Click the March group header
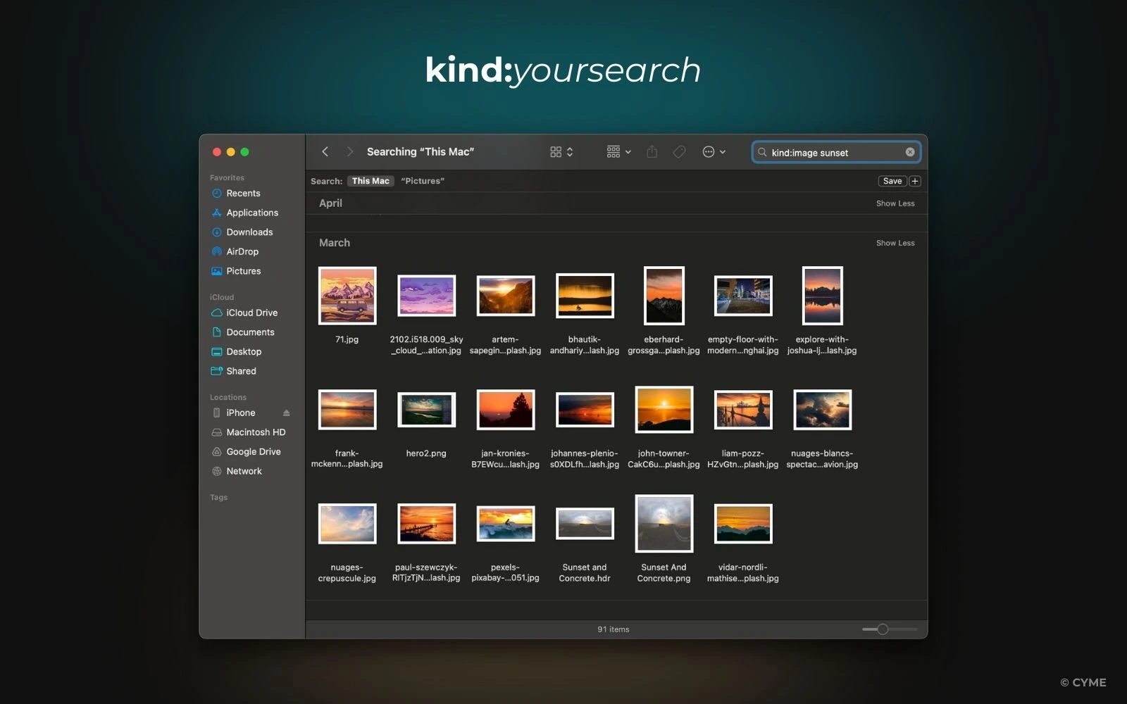Screen dimensions: 1127x704 [x=335, y=243]
